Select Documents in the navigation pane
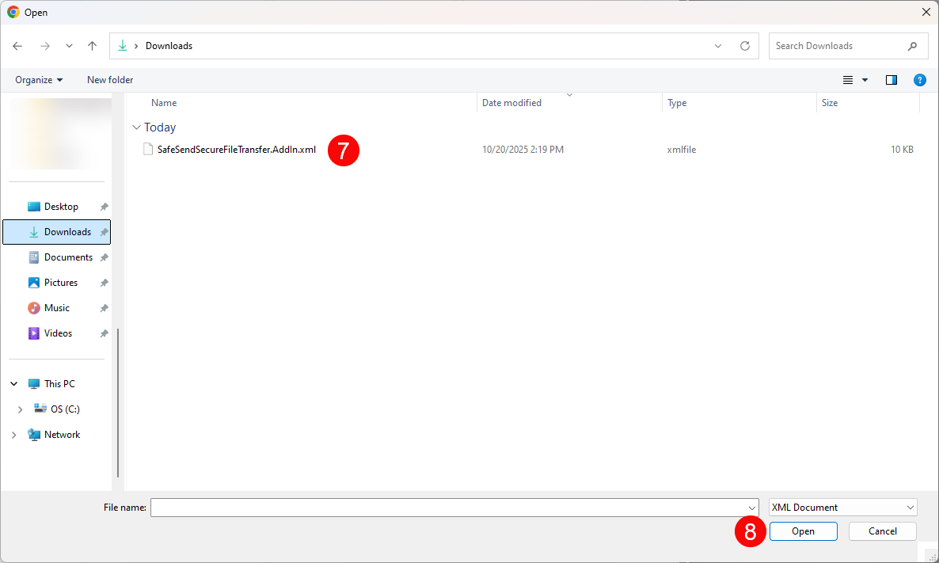The image size is (939, 563). tap(68, 257)
